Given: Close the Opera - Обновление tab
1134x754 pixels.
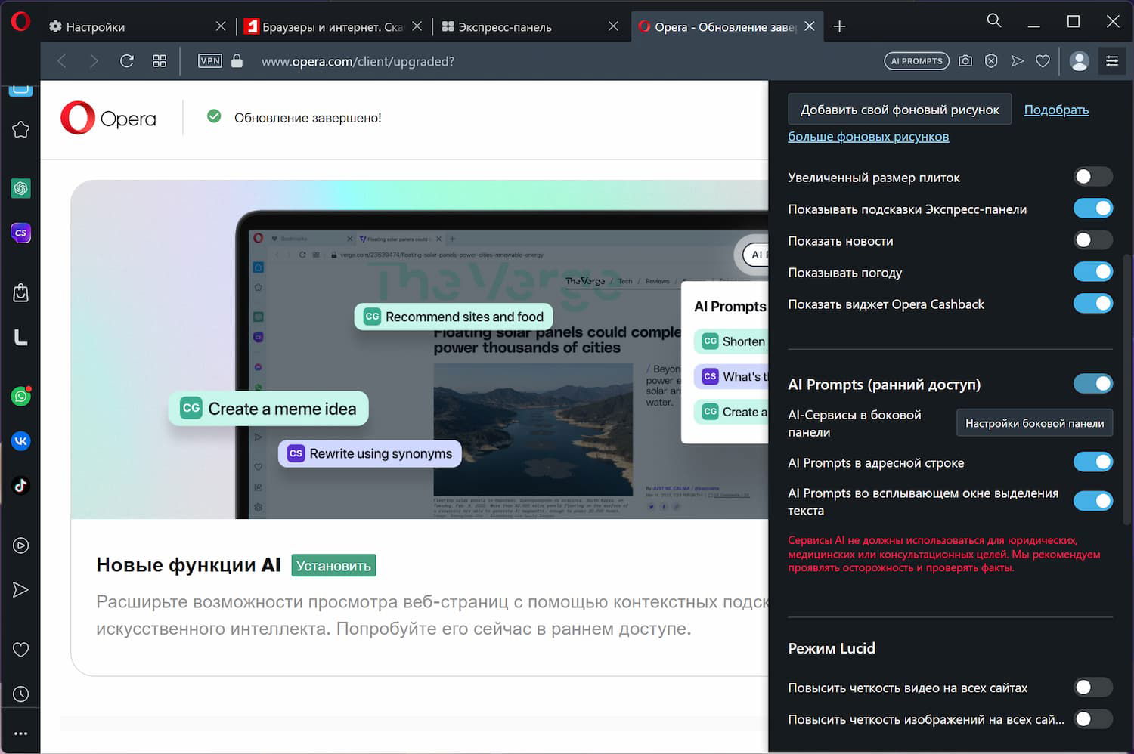Looking at the screenshot, I should point(810,26).
